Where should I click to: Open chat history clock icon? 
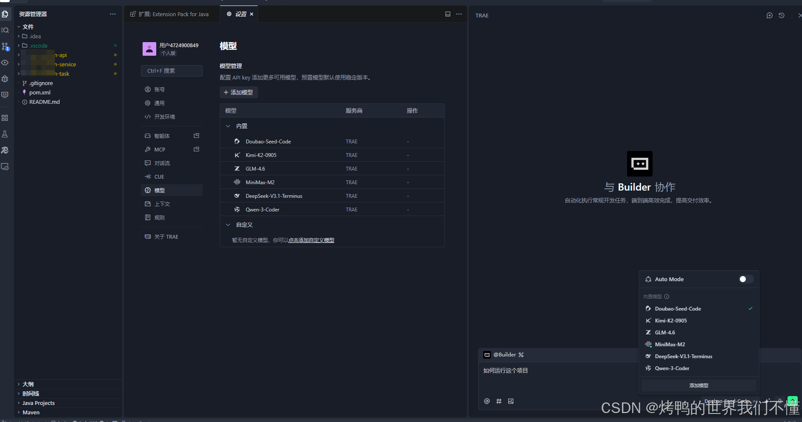pyautogui.click(x=782, y=15)
